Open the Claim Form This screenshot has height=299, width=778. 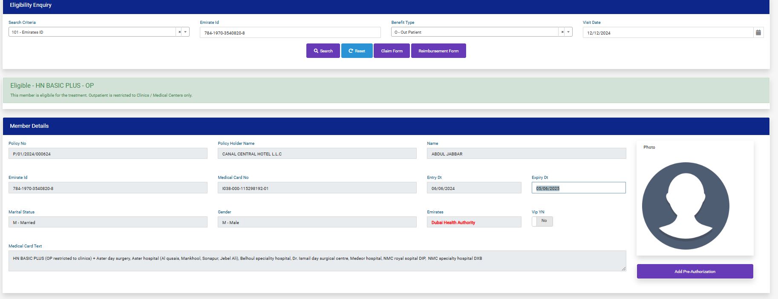point(392,51)
